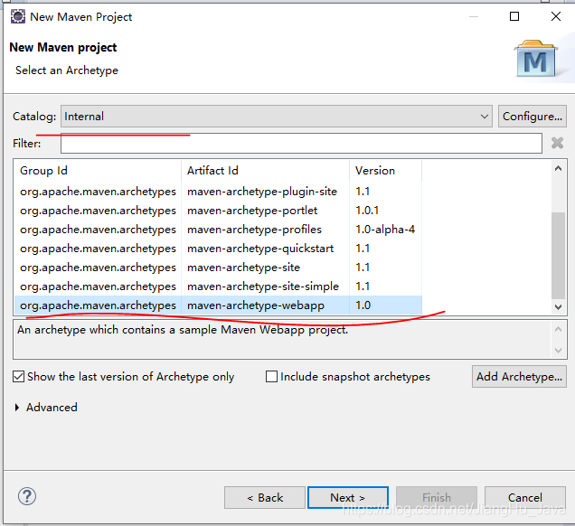The image size is (575, 526).
Task: Click the Eclipse window icon in title bar
Action: pyautogui.click(x=17, y=17)
